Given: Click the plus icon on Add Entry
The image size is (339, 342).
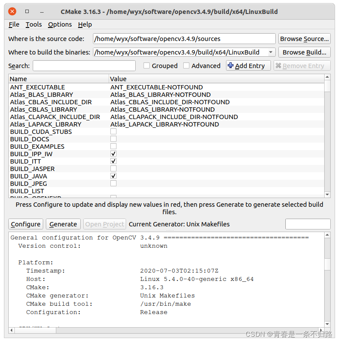Looking at the screenshot, I should (231, 66).
